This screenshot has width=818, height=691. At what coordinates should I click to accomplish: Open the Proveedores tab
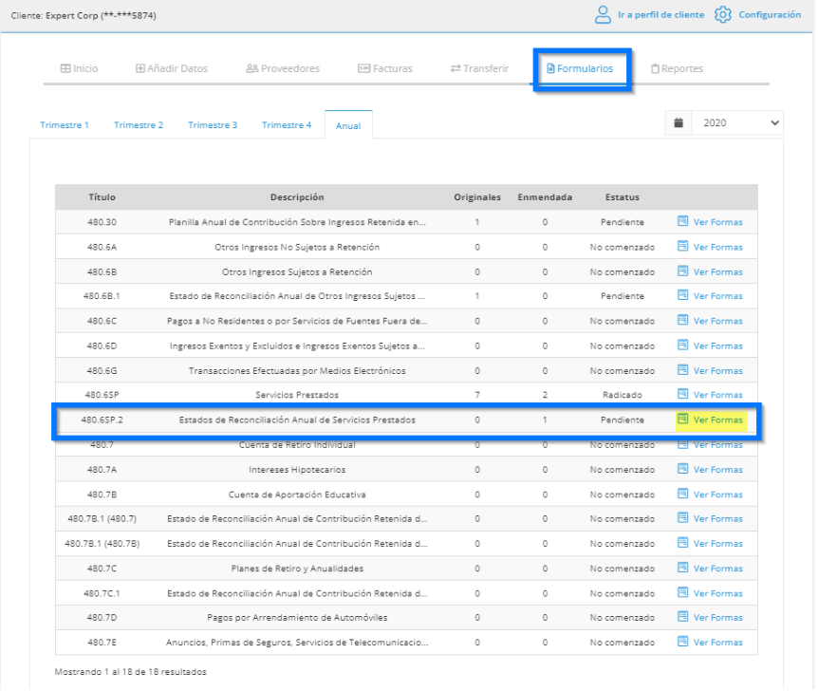click(284, 68)
